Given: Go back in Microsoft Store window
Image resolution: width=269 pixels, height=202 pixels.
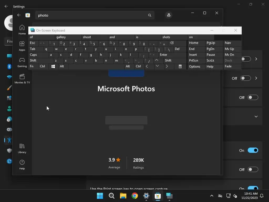Looking at the screenshot, I should pos(19,15).
